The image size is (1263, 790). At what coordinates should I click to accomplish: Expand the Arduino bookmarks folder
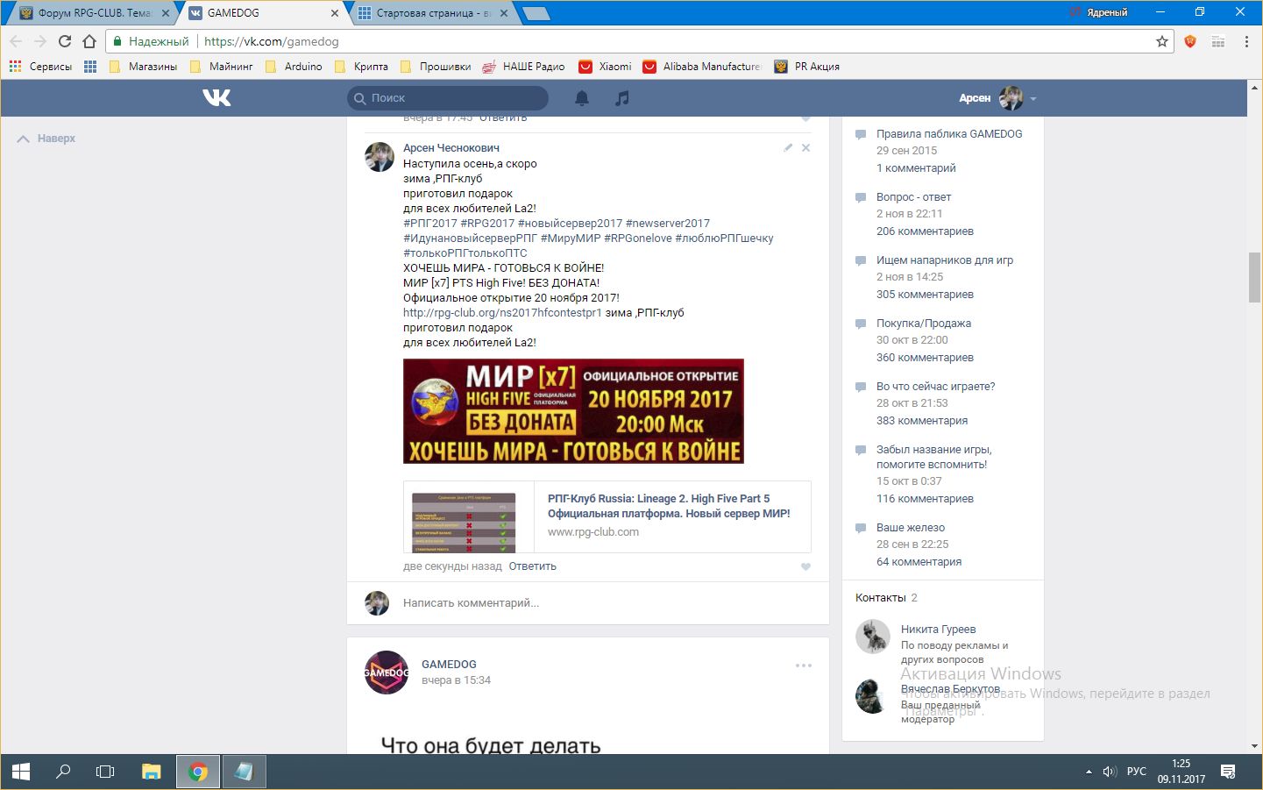[x=294, y=67]
